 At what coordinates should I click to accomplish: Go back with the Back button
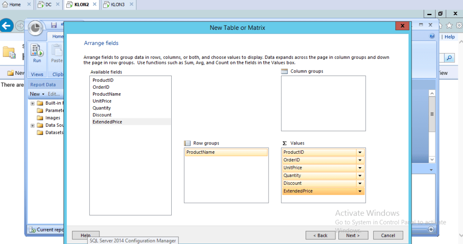pyautogui.click(x=320, y=235)
